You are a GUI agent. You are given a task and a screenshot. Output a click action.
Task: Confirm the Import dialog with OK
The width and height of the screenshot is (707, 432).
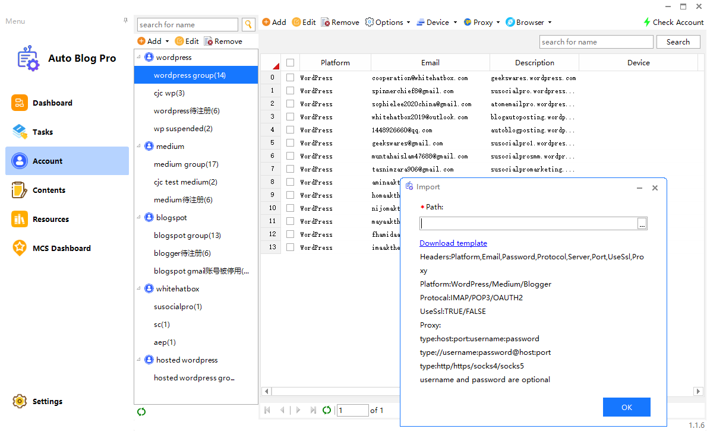[626, 407]
